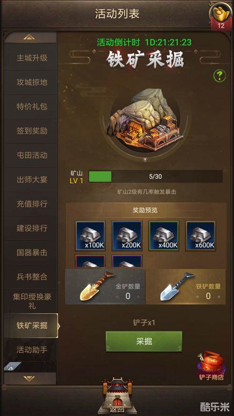Open the 主城升级 activity tab
Screen dimensions: 234x416
pos(31,58)
